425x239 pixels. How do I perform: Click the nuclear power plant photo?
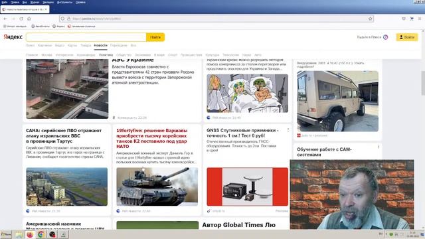click(x=67, y=89)
